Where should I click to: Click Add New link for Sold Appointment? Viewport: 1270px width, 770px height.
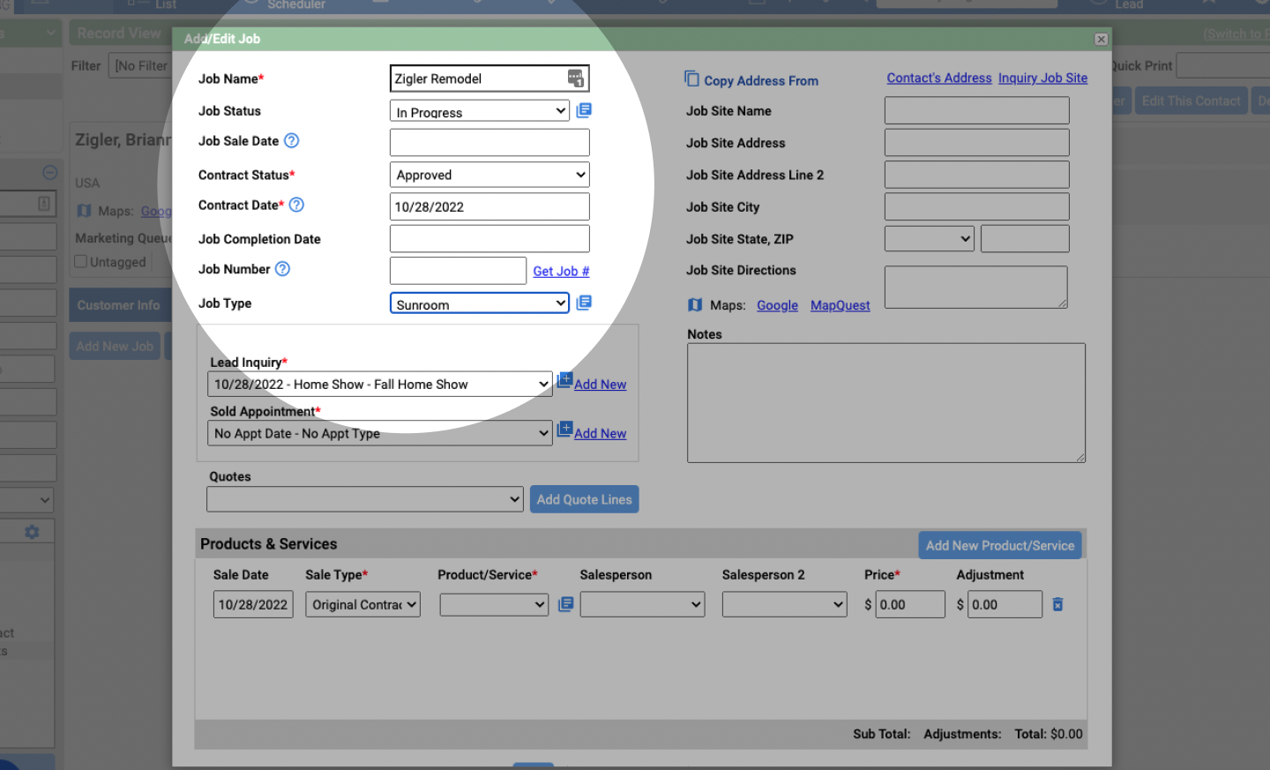point(601,434)
